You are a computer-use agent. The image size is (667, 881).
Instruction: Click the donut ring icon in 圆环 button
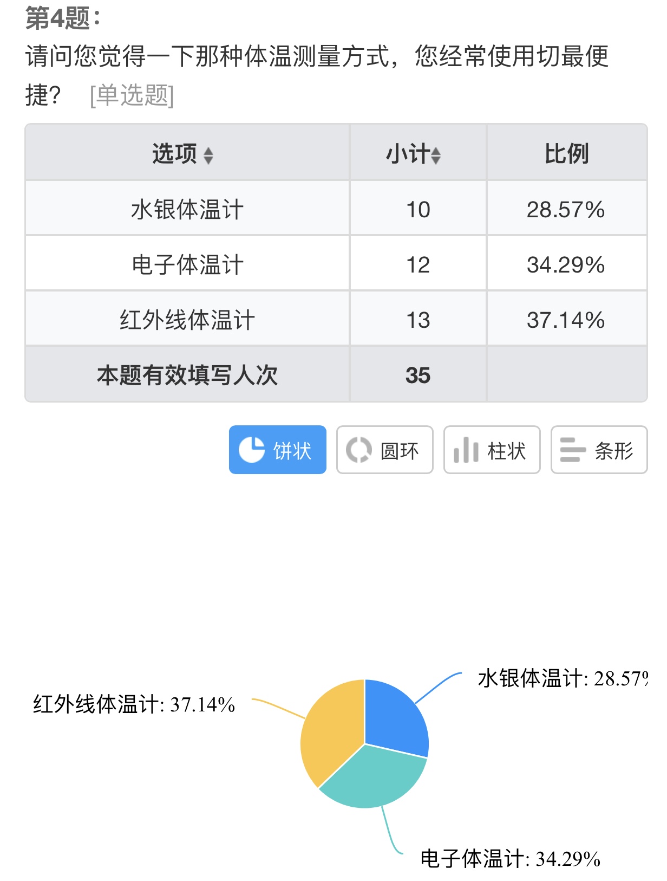358,450
